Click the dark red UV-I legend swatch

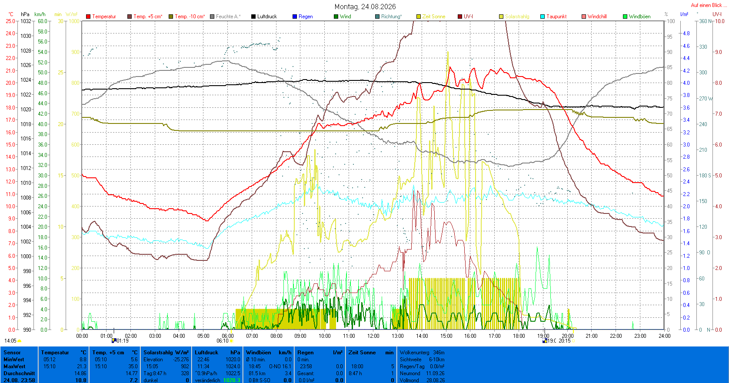pos(460,17)
